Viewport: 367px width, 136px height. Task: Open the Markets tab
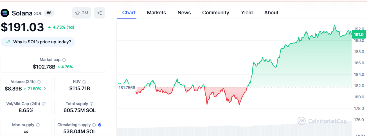coord(156,13)
